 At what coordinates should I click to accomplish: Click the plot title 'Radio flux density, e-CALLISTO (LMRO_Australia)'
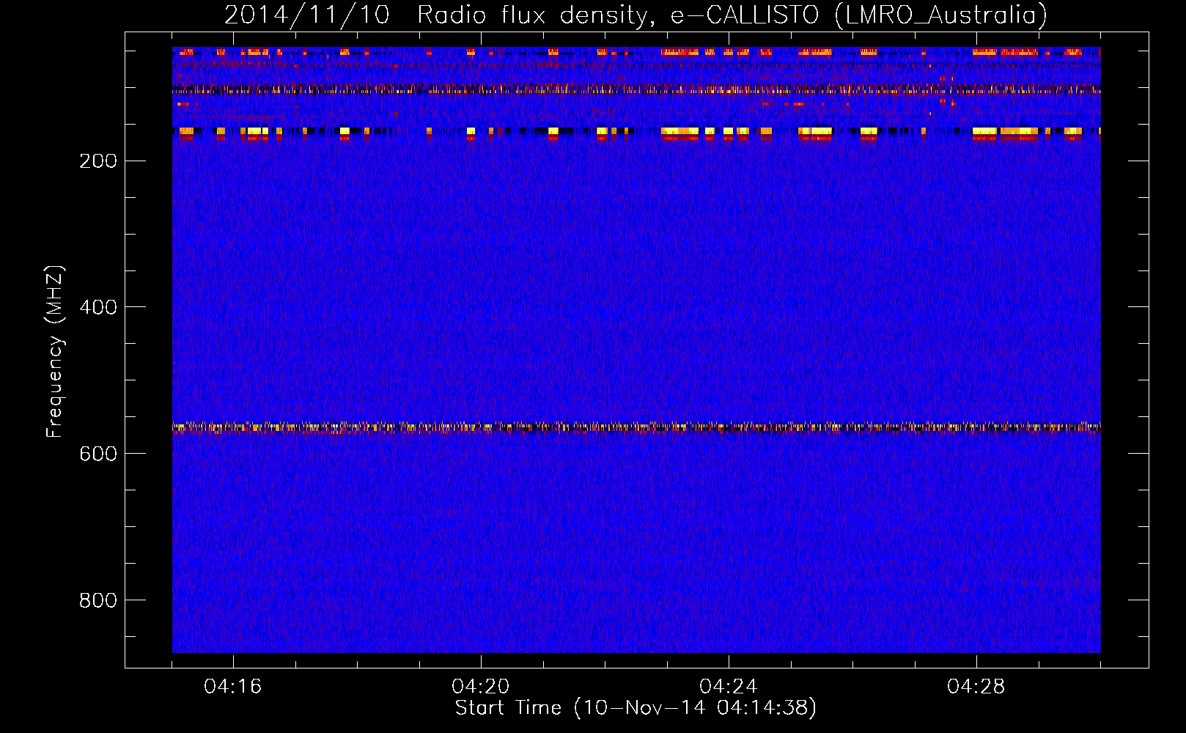tap(732, 15)
